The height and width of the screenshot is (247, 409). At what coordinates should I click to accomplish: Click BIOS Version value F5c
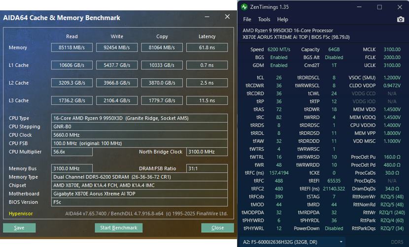[x=139, y=202]
